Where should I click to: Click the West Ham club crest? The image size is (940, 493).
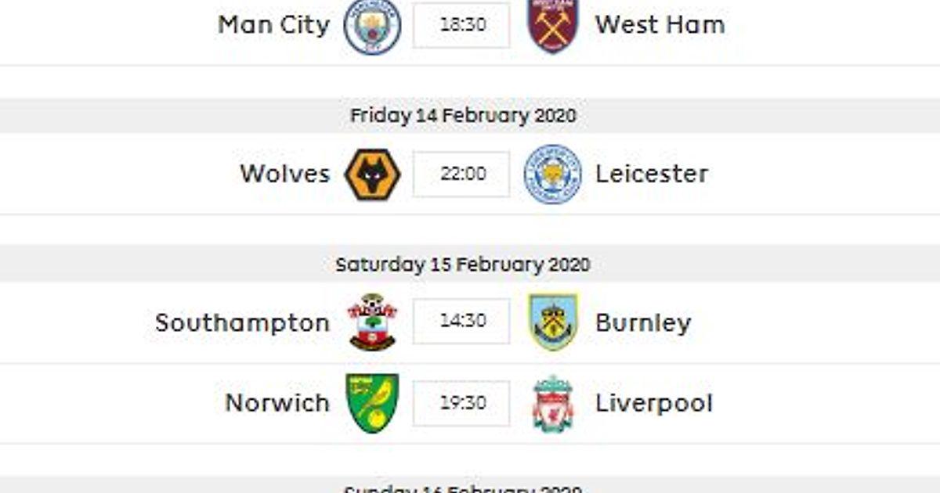553,25
